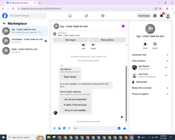Screen dimensions: 175x140
Task: Open Izzy - 2 bed 1 bath conversation
Action: click(x=24, y=31)
